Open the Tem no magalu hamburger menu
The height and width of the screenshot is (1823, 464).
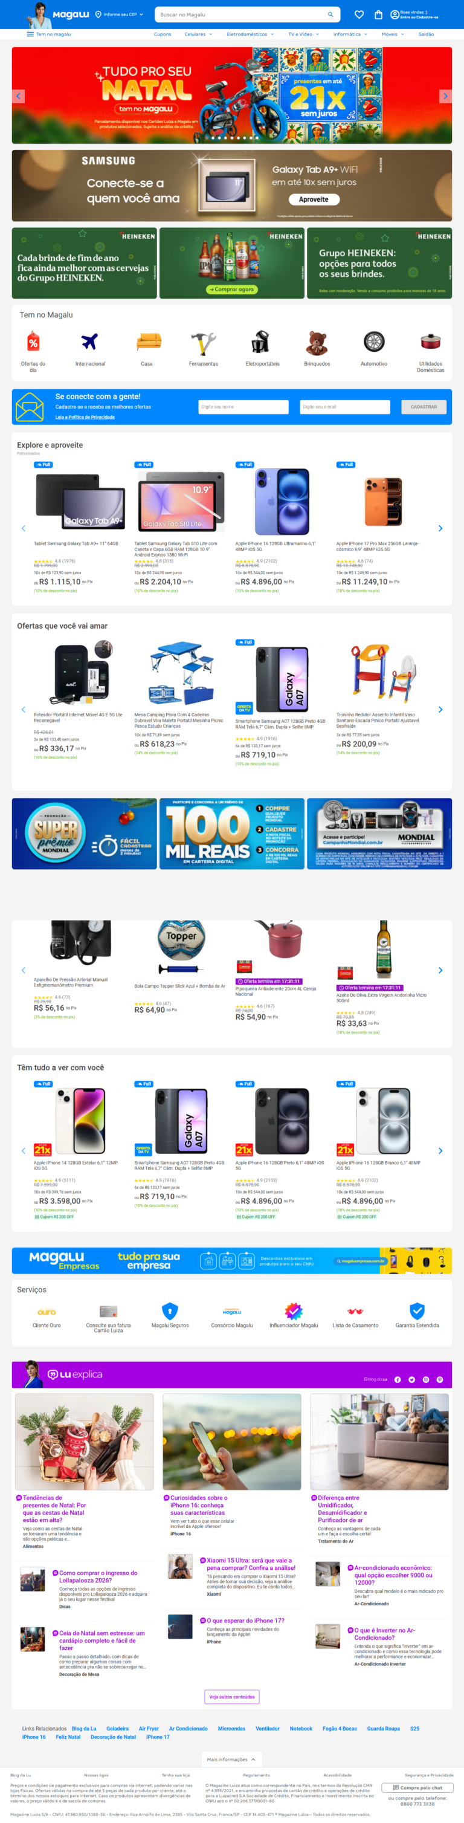(x=49, y=34)
